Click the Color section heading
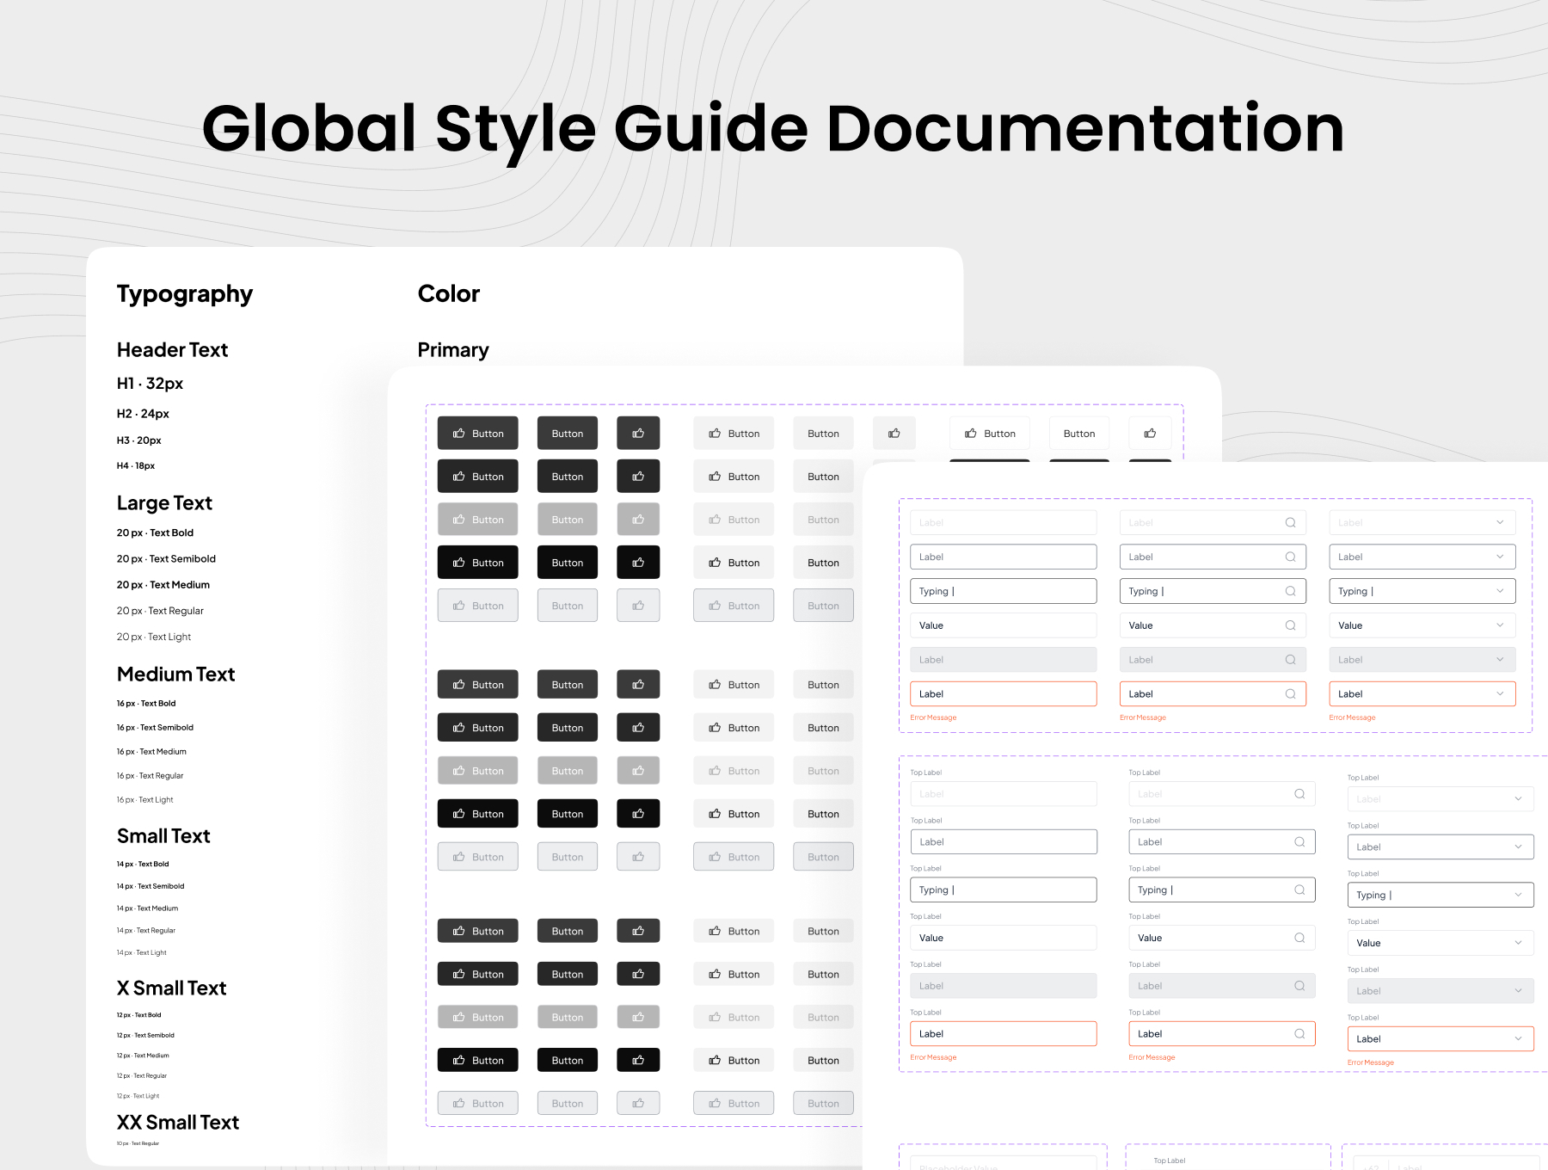 (x=448, y=294)
